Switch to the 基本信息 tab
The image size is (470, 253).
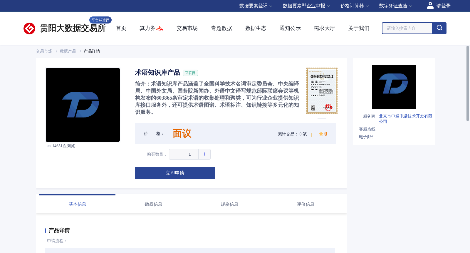[x=77, y=204]
